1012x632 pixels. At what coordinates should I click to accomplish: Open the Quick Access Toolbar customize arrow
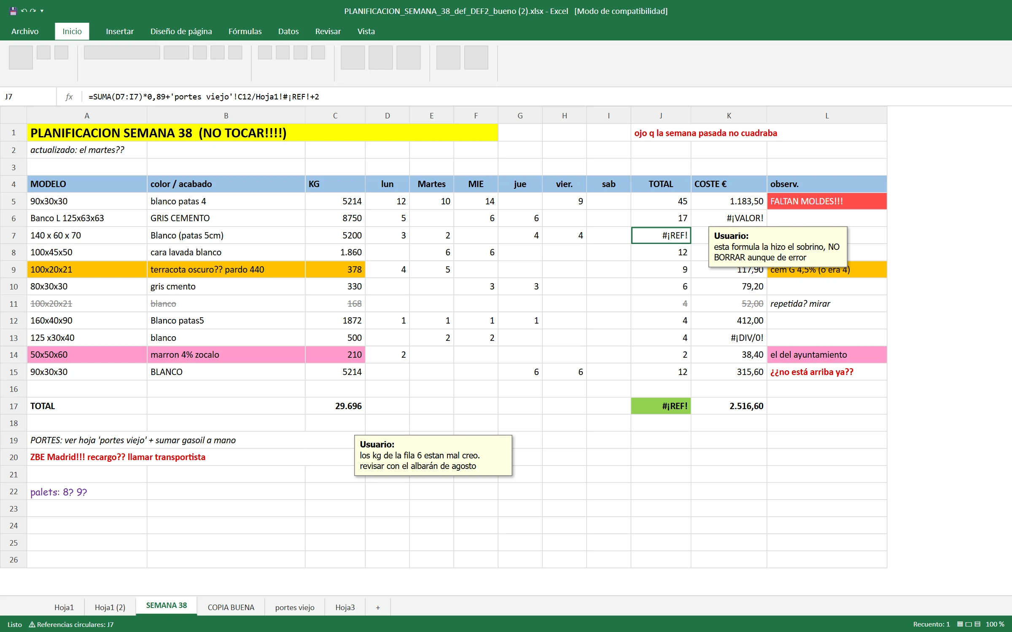[42, 11]
